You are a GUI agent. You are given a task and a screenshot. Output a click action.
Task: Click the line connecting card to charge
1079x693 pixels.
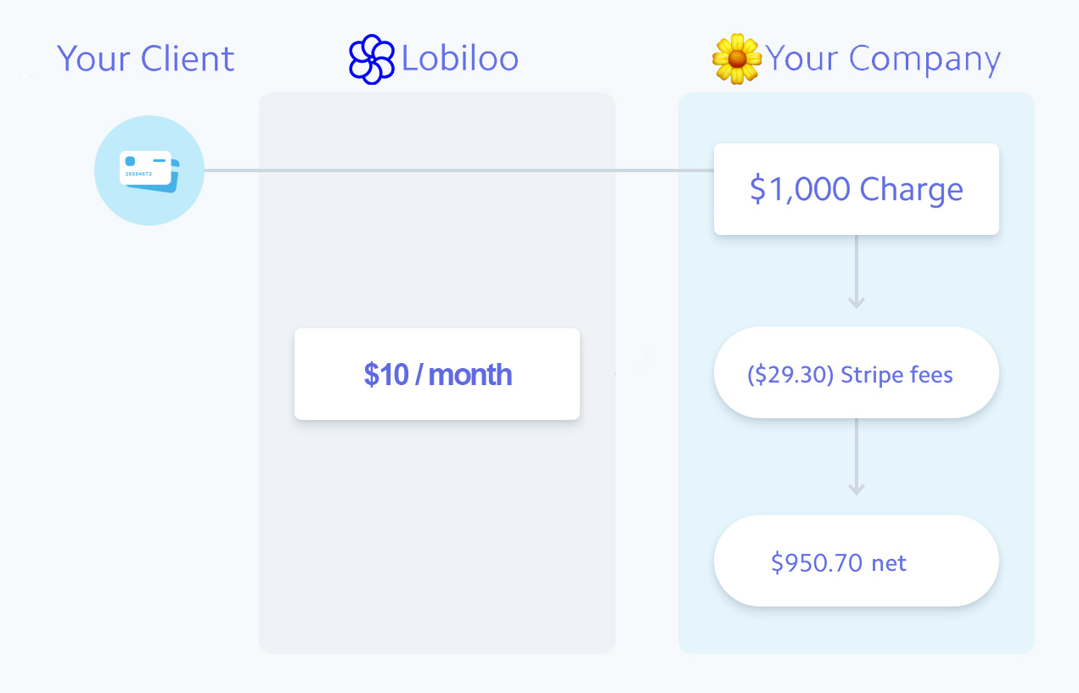click(x=458, y=170)
